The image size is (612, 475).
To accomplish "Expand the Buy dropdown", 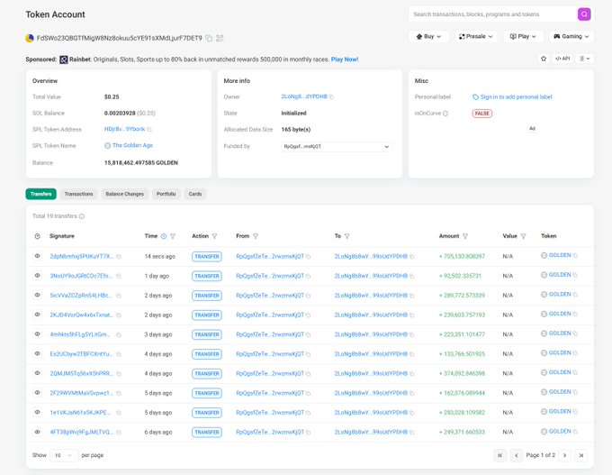I will click(x=428, y=37).
